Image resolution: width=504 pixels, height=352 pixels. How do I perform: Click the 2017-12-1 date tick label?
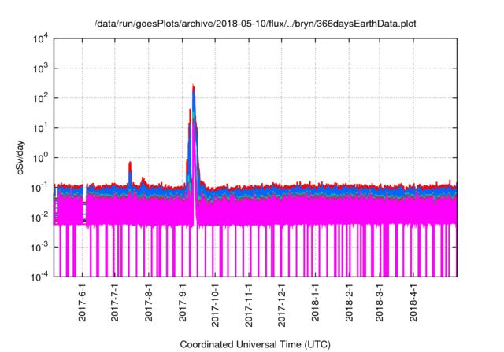click(x=282, y=305)
